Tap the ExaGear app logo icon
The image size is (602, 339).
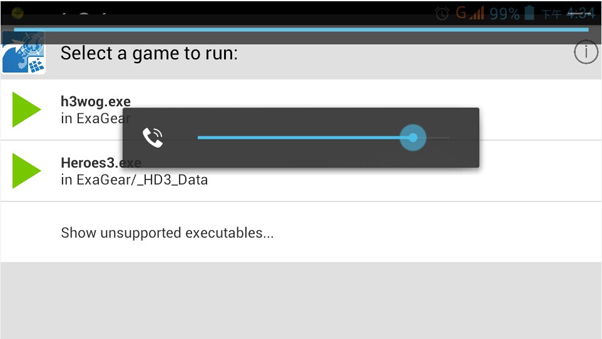(x=23, y=53)
